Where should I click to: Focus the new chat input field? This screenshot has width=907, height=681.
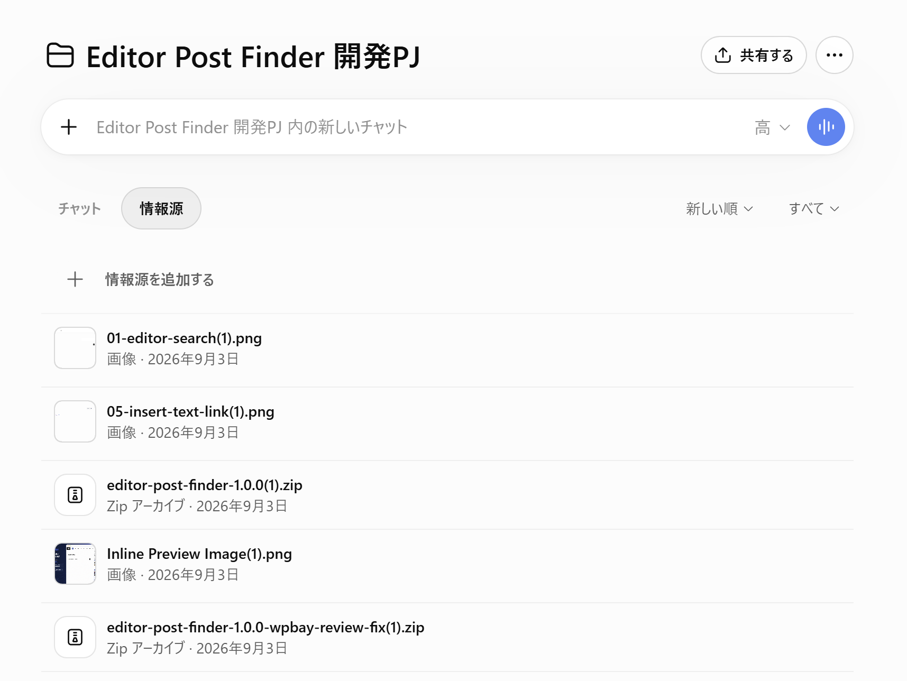pos(418,127)
